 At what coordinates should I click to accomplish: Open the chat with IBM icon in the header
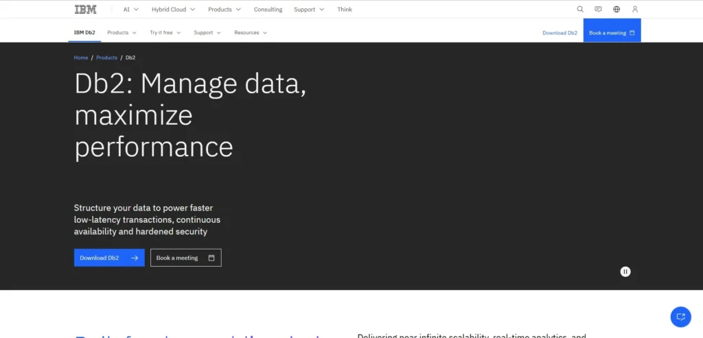coord(598,10)
